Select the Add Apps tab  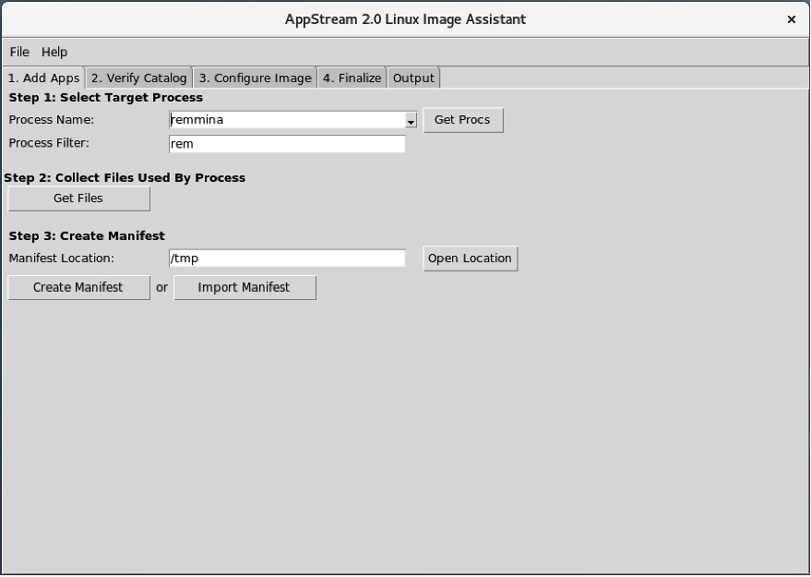pos(42,78)
